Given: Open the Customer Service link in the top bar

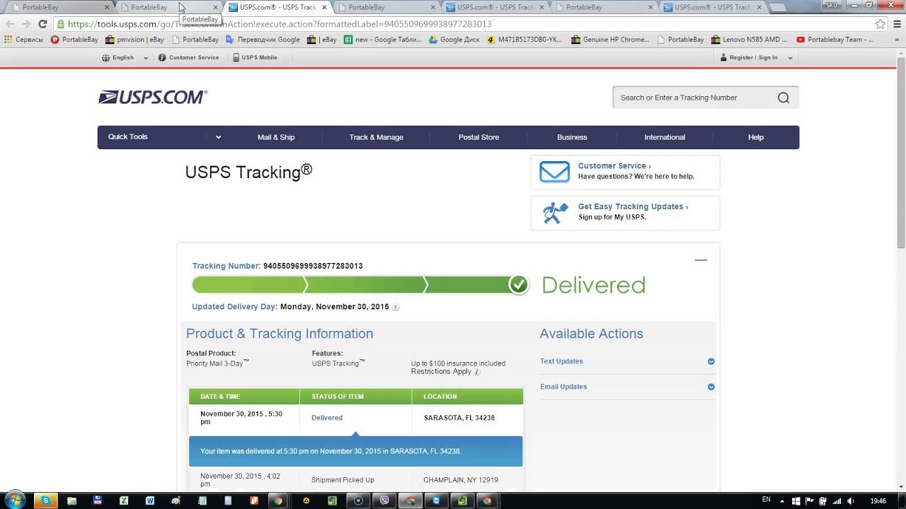Looking at the screenshot, I should coord(194,57).
